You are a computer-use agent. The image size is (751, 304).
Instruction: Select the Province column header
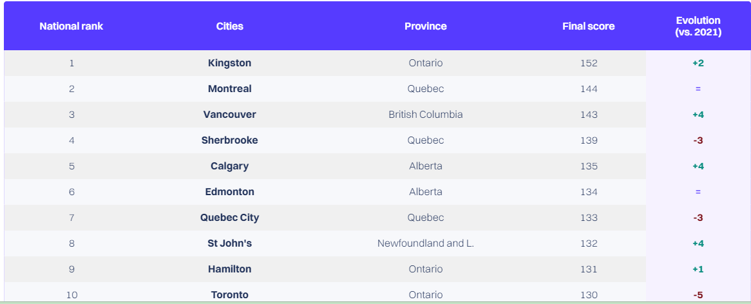coord(426,26)
